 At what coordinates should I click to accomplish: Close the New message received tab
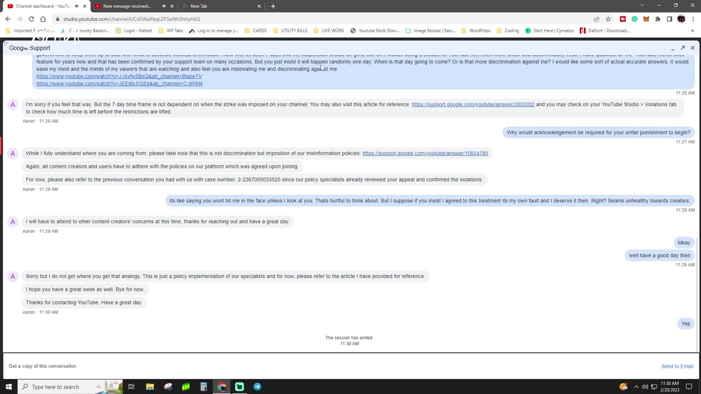(x=172, y=6)
